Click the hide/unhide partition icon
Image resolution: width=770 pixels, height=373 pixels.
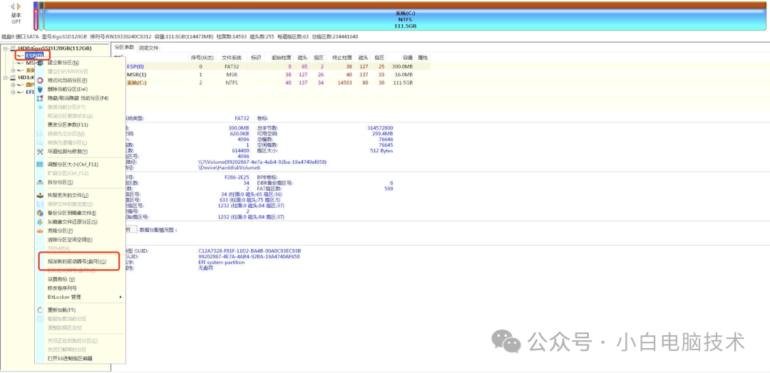coord(40,98)
